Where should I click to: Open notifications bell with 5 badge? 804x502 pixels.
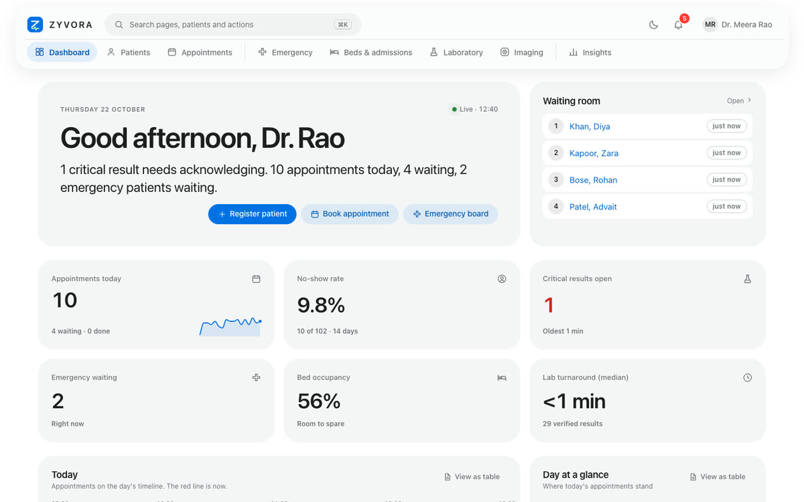(x=679, y=24)
